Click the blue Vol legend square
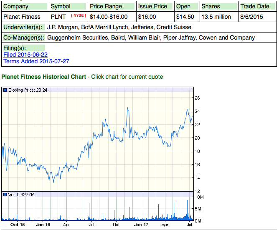 (x=5, y=195)
